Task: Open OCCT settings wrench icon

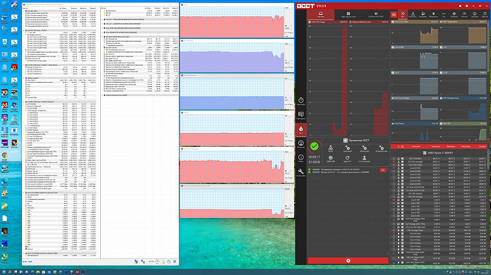Action: (301, 173)
